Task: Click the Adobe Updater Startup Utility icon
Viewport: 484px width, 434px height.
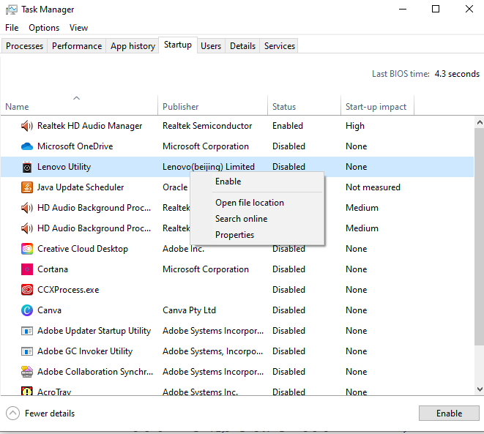Action: click(27, 331)
